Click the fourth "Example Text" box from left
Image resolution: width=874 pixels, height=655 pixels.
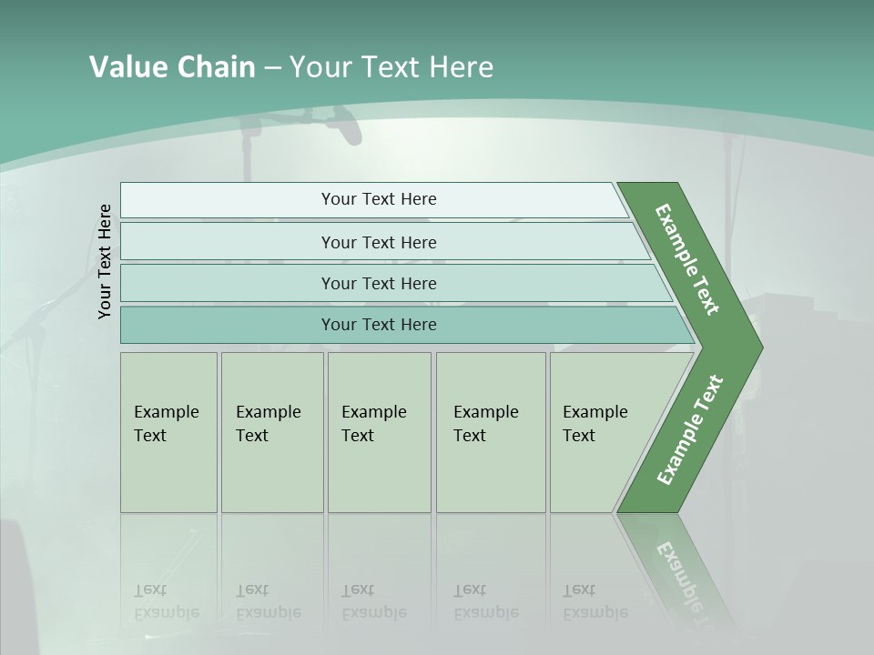click(x=490, y=432)
